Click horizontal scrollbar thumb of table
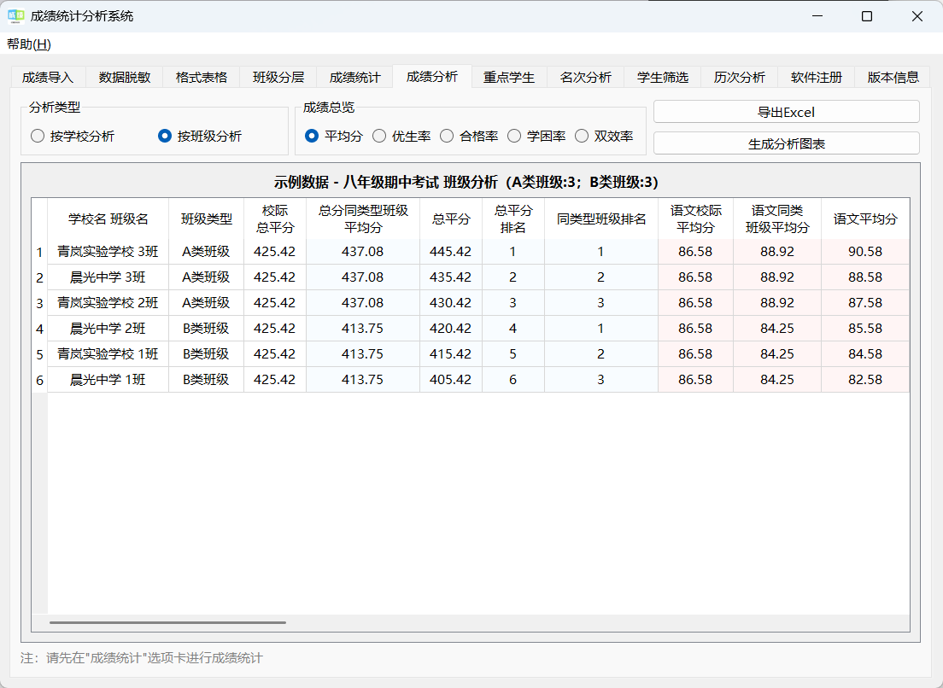Image resolution: width=943 pixels, height=688 pixels. [167, 622]
